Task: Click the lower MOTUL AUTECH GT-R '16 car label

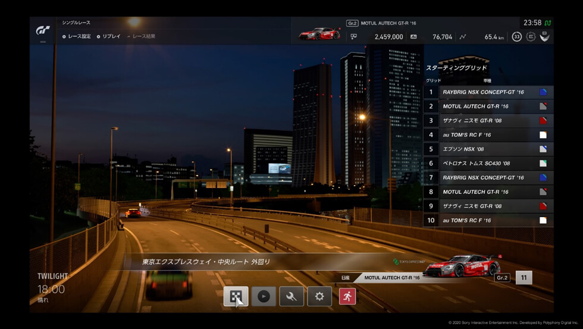Action: [x=392, y=278]
